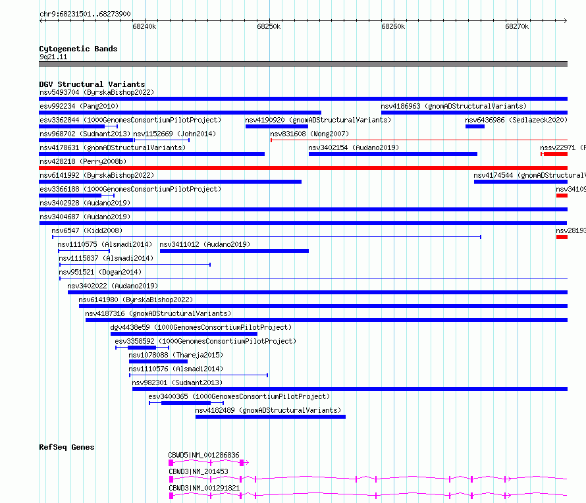586x503 pixels.
Task: Click the nsv5493704 (ByrskaBishop2022) variant label
Action: 97,92
